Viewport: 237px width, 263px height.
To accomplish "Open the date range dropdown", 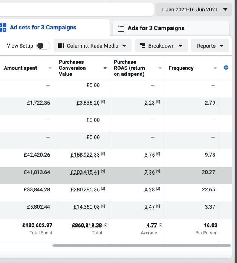I will 194,9.
